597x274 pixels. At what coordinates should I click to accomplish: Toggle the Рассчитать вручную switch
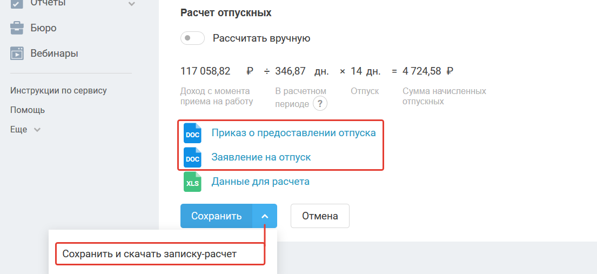pyautogui.click(x=193, y=38)
